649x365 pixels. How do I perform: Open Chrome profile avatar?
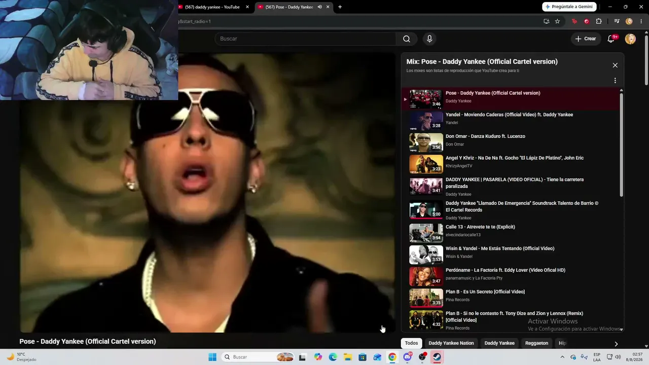(x=629, y=21)
